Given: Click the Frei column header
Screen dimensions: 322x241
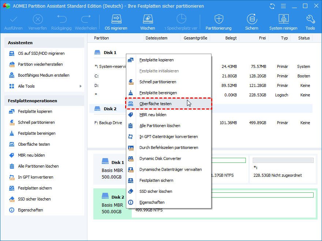Looking at the screenshot, I should pos(262,38).
